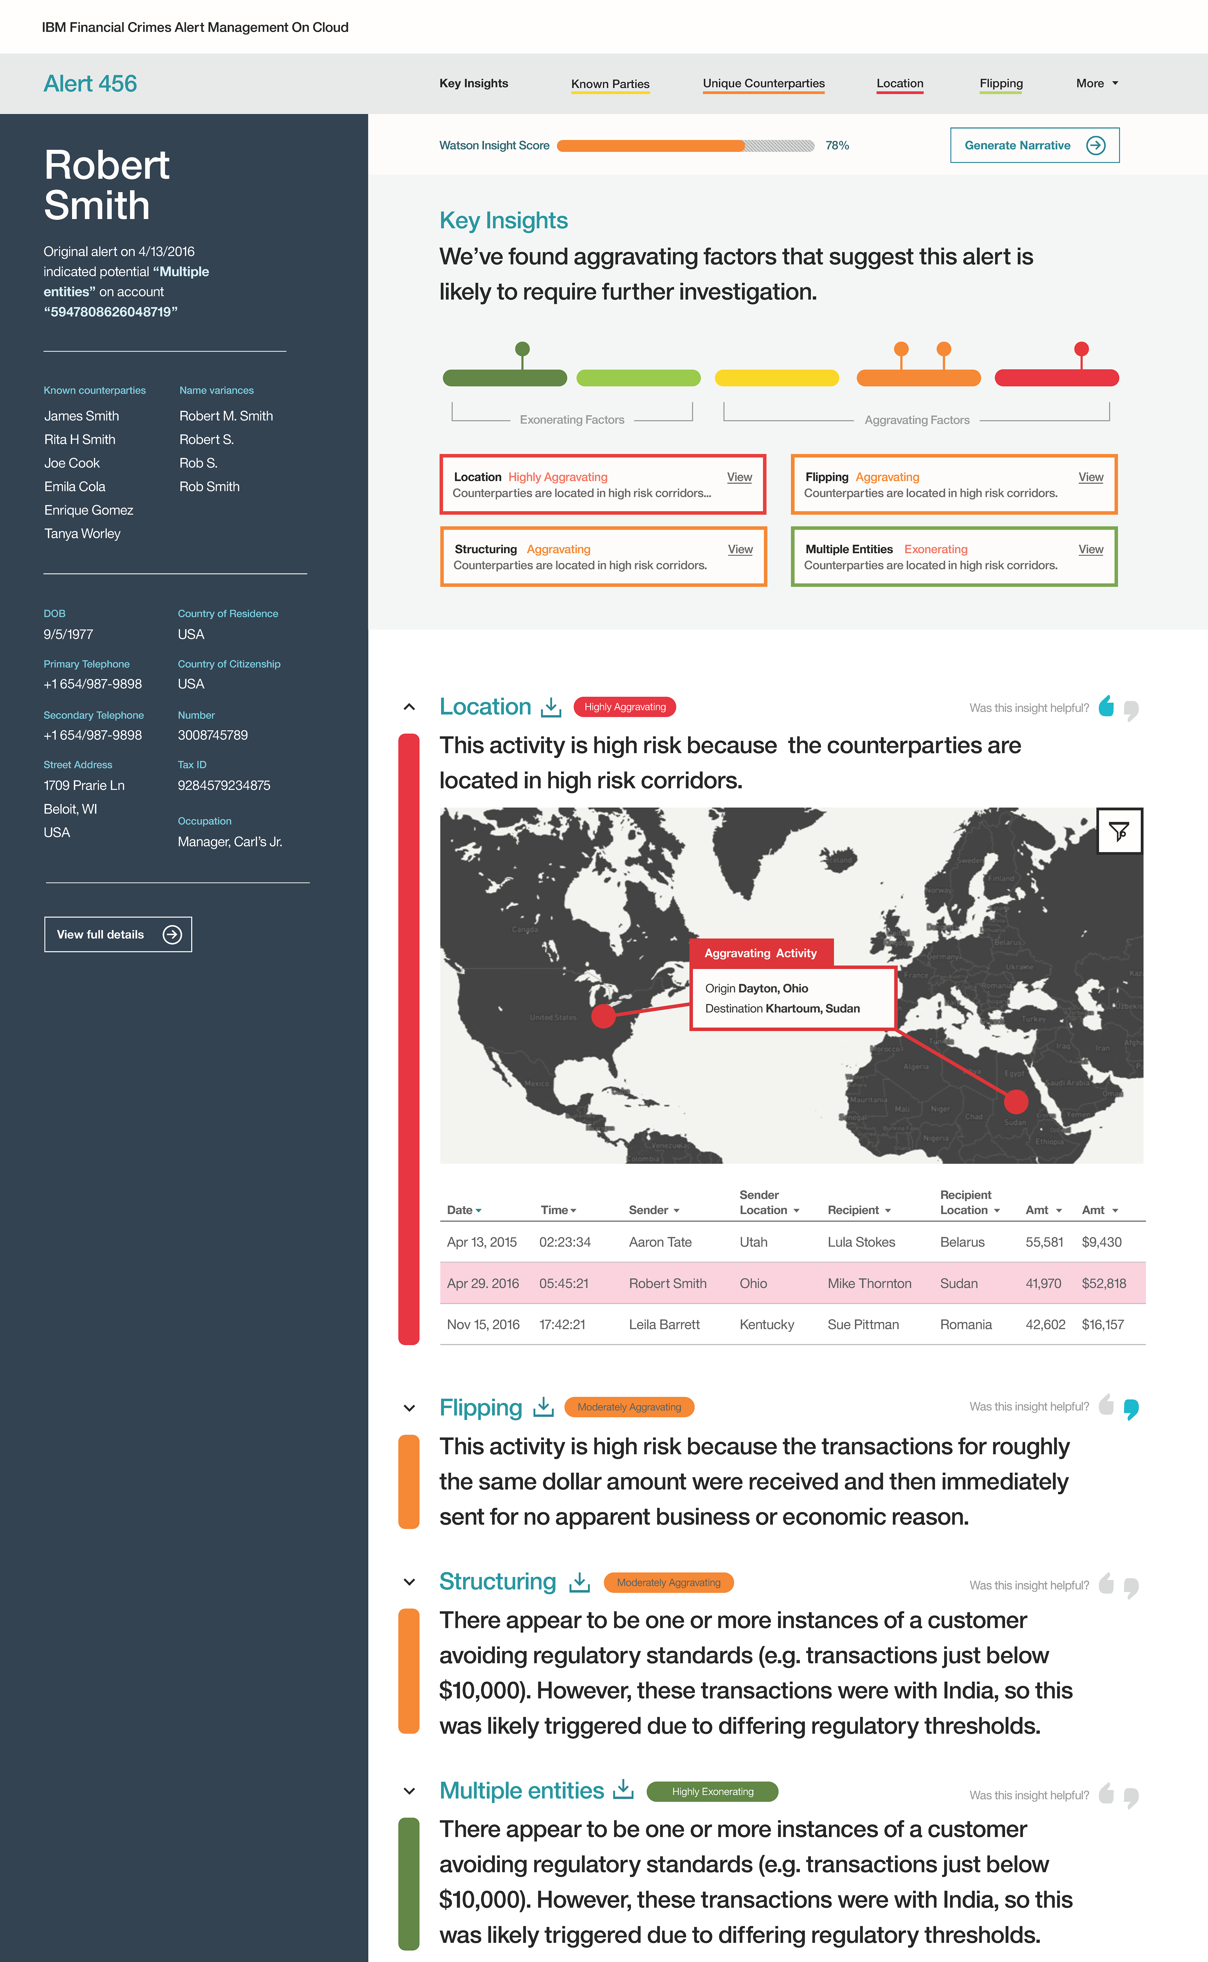
Task: Mark Multiple entities insight as helpful
Action: click(x=1106, y=1793)
